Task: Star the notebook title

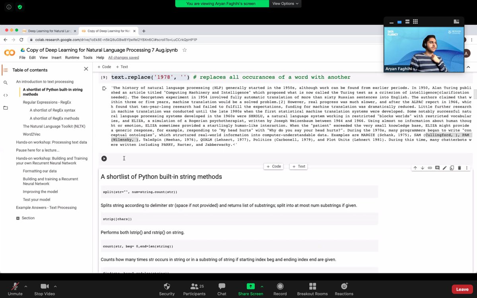Action: (184, 50)
